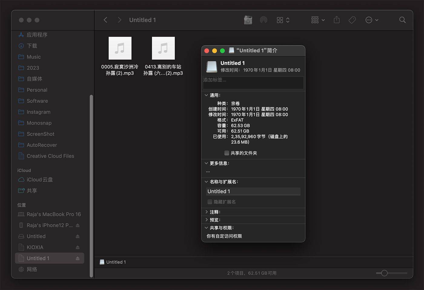Expand the 注释 section
424x290 pixels.
(x=206, y=212)
